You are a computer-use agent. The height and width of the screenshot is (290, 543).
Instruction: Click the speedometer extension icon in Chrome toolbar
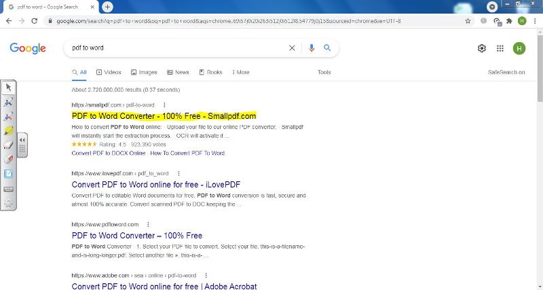tap(497, 22)
